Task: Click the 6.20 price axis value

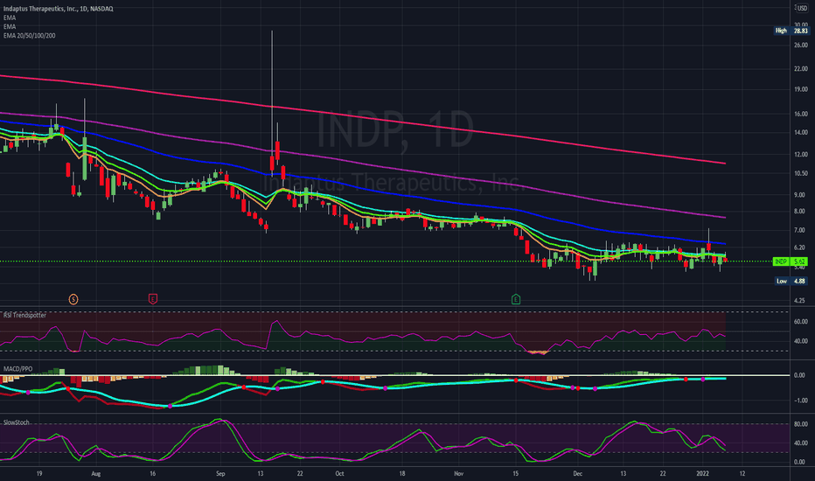Action: (x=801, y=247)
